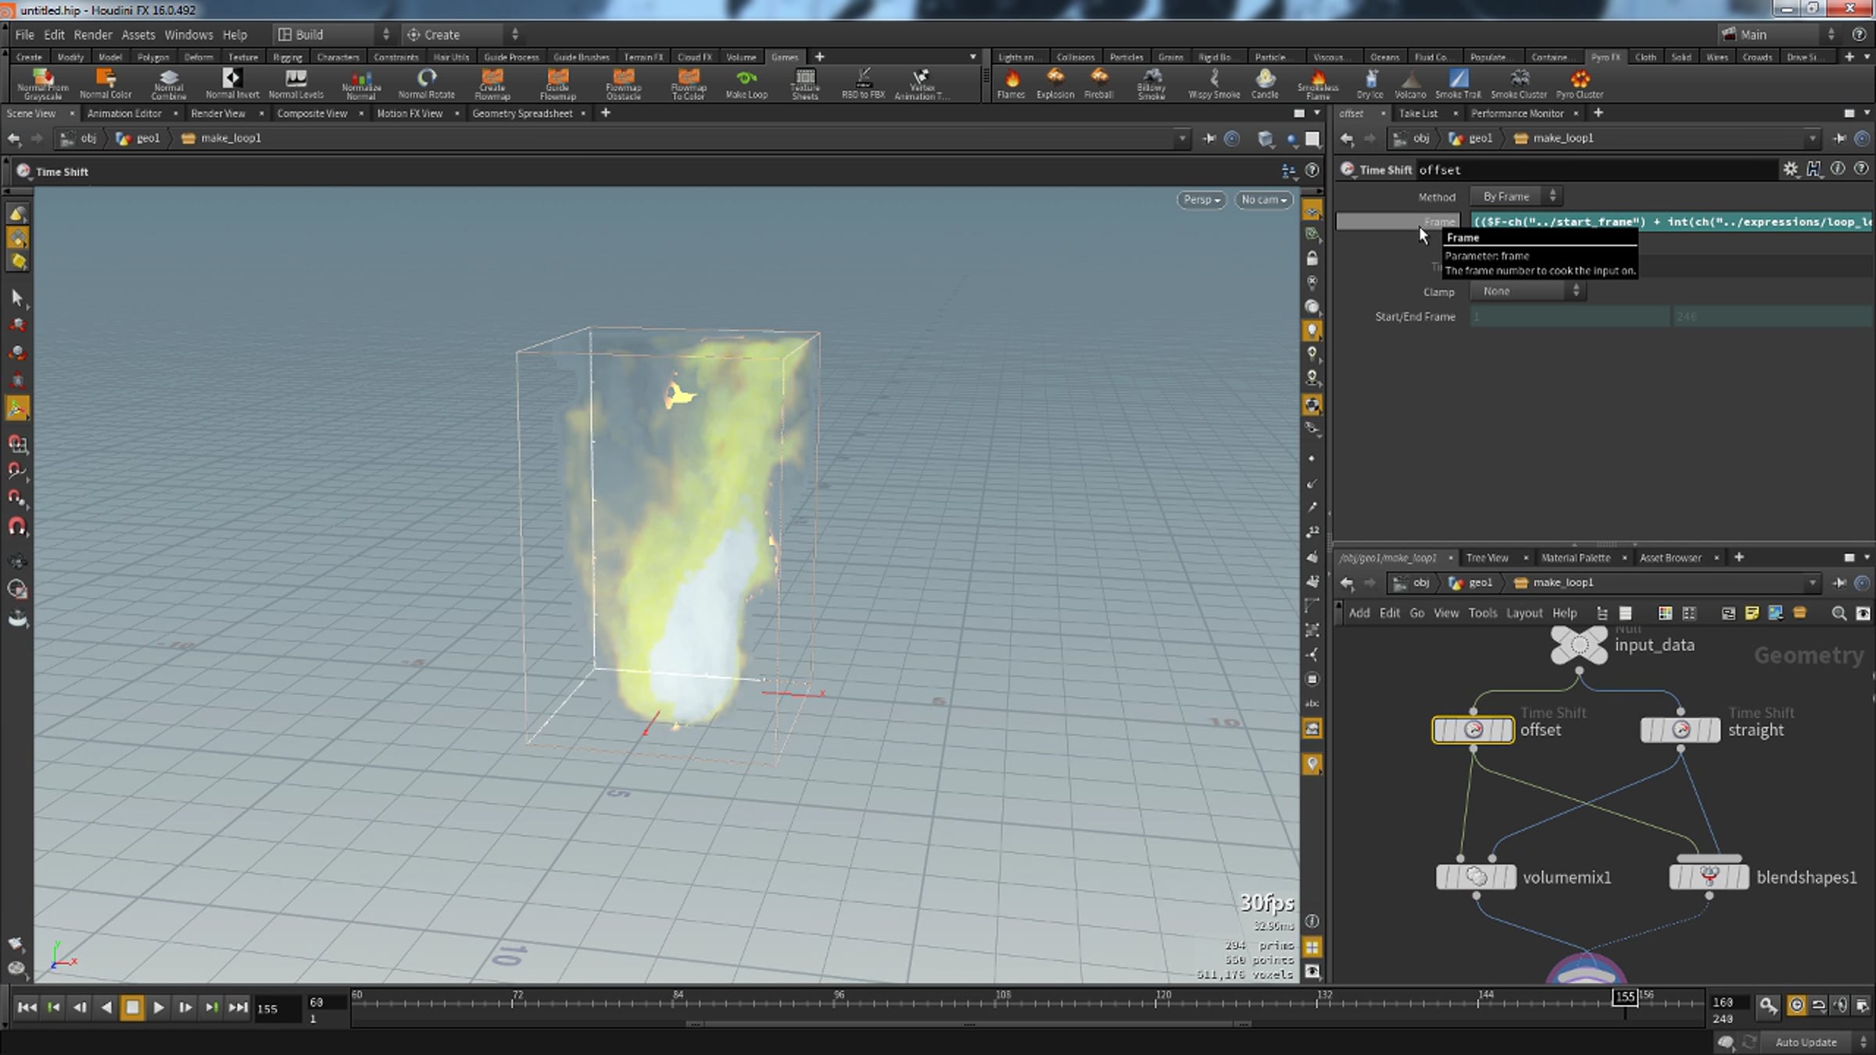Screen dimensions: 1876x1055
Task: Play the animation forward
Action: pyautogui.click(x=159, y=1007)
